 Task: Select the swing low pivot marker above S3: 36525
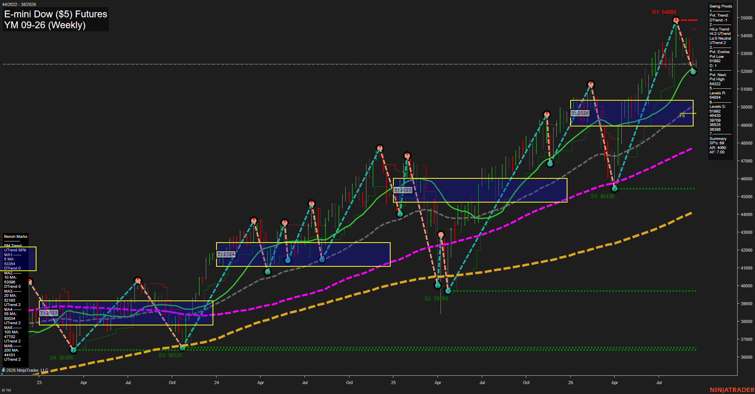182,348
